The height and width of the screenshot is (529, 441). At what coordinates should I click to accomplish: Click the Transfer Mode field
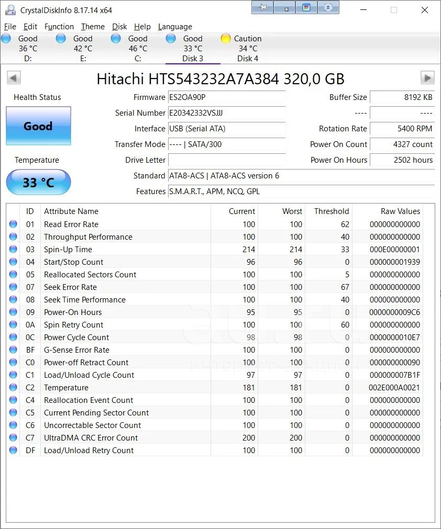pos(227,144)
